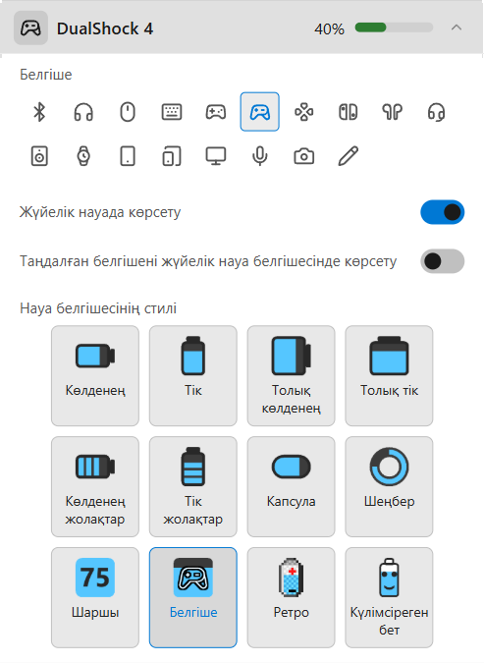The image size is (484, 663).
Task: Pick the mouse device icon
Action: click(x=128, y=112)
